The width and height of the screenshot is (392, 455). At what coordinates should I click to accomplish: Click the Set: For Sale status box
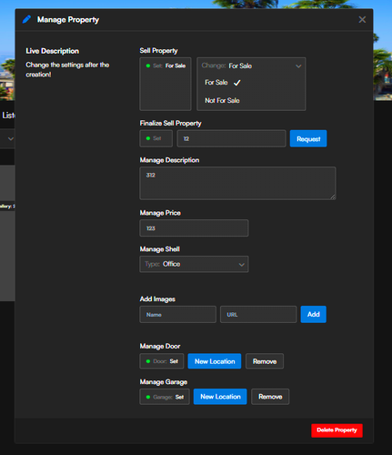(166, 84)
